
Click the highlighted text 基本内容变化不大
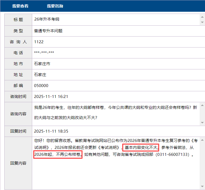click(141, 148)
